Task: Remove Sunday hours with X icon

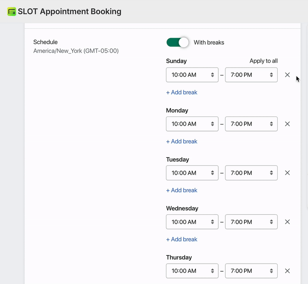Action: coord(287,75)
